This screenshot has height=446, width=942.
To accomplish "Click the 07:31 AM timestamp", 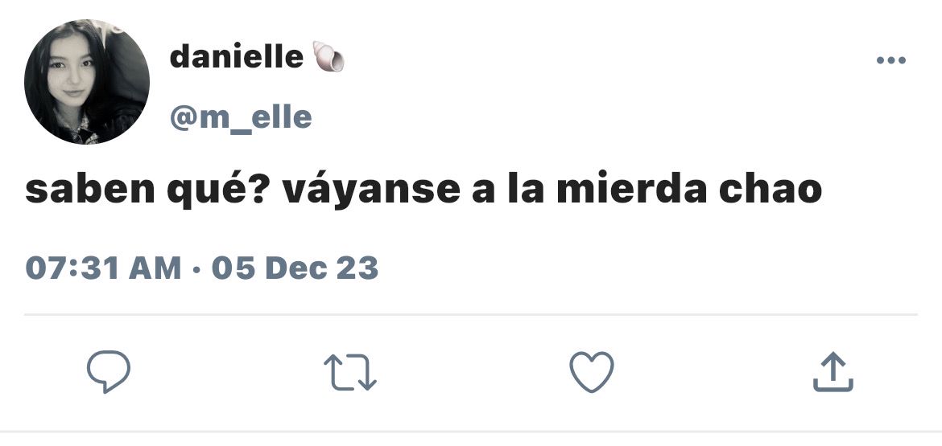I will [x=103, y=268].
